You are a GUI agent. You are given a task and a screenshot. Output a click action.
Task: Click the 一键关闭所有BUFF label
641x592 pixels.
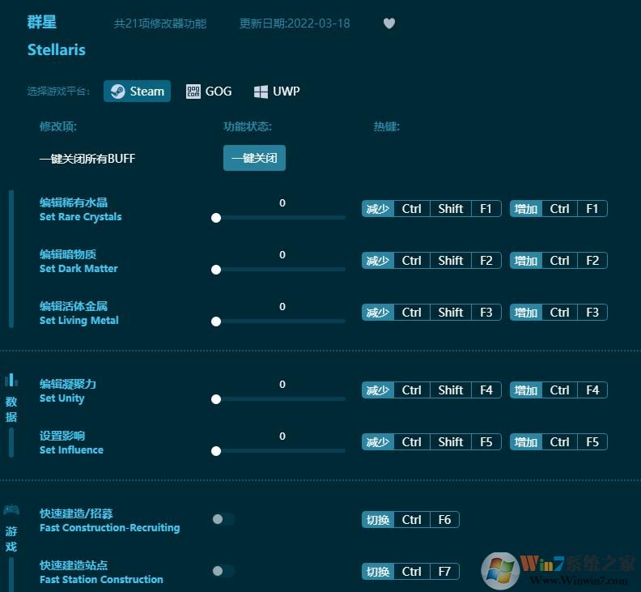point(87,159)
